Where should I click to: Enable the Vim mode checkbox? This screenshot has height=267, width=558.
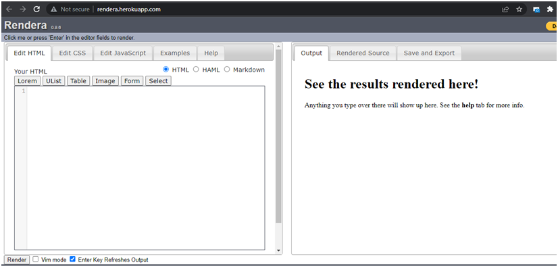[36, 259]
